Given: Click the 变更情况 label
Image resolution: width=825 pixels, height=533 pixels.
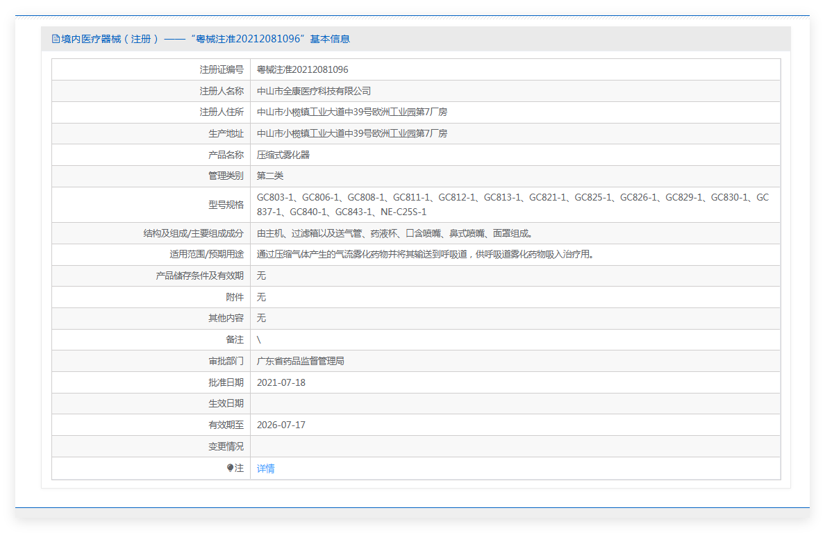Looking at the screenshot, I should [x=226, y=447].
